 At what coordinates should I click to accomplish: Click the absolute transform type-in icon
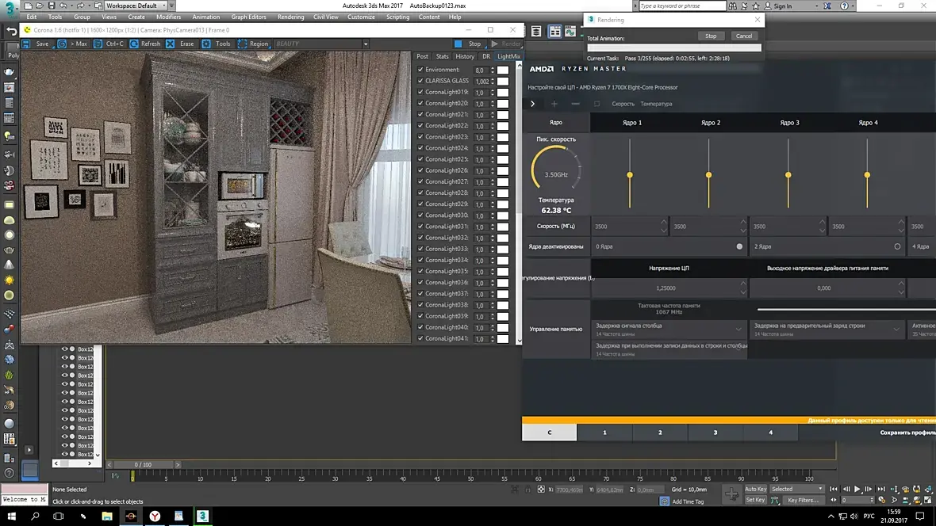point(541,490)
